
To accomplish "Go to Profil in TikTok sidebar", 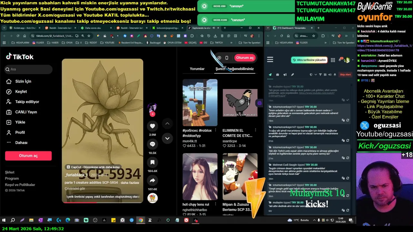I will [16, 132].
